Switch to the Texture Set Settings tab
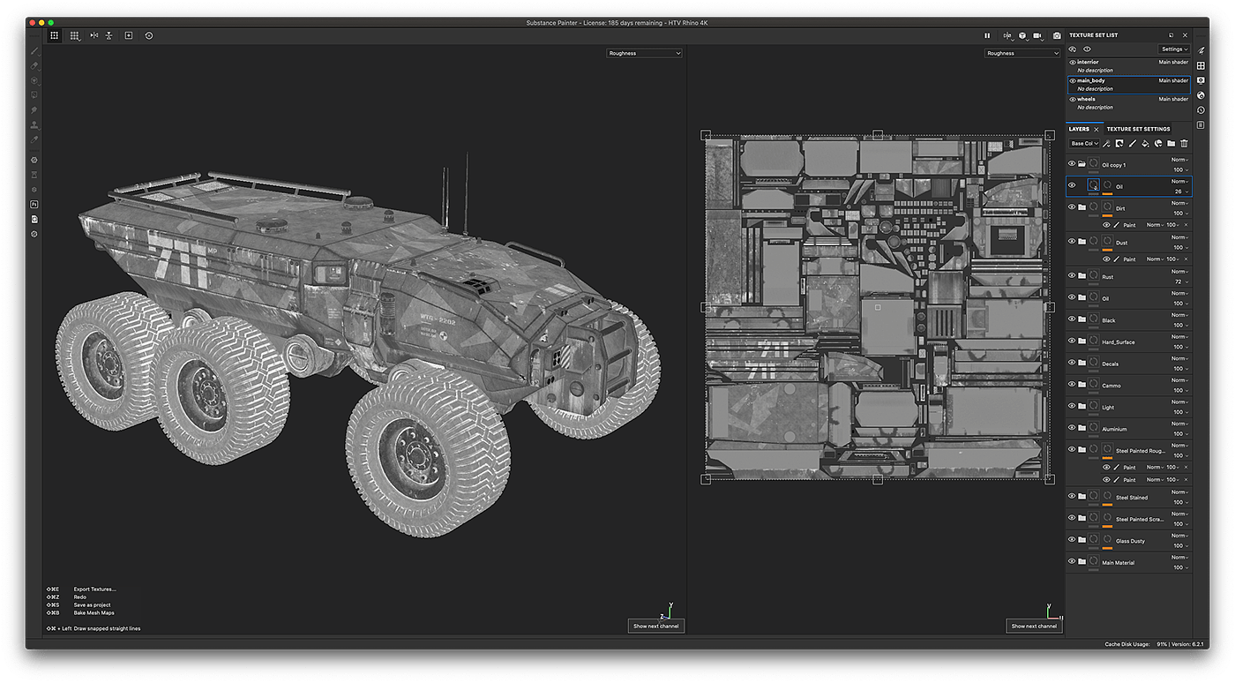This screenshot has width=1235, height=683. (x=1138, y=129)
